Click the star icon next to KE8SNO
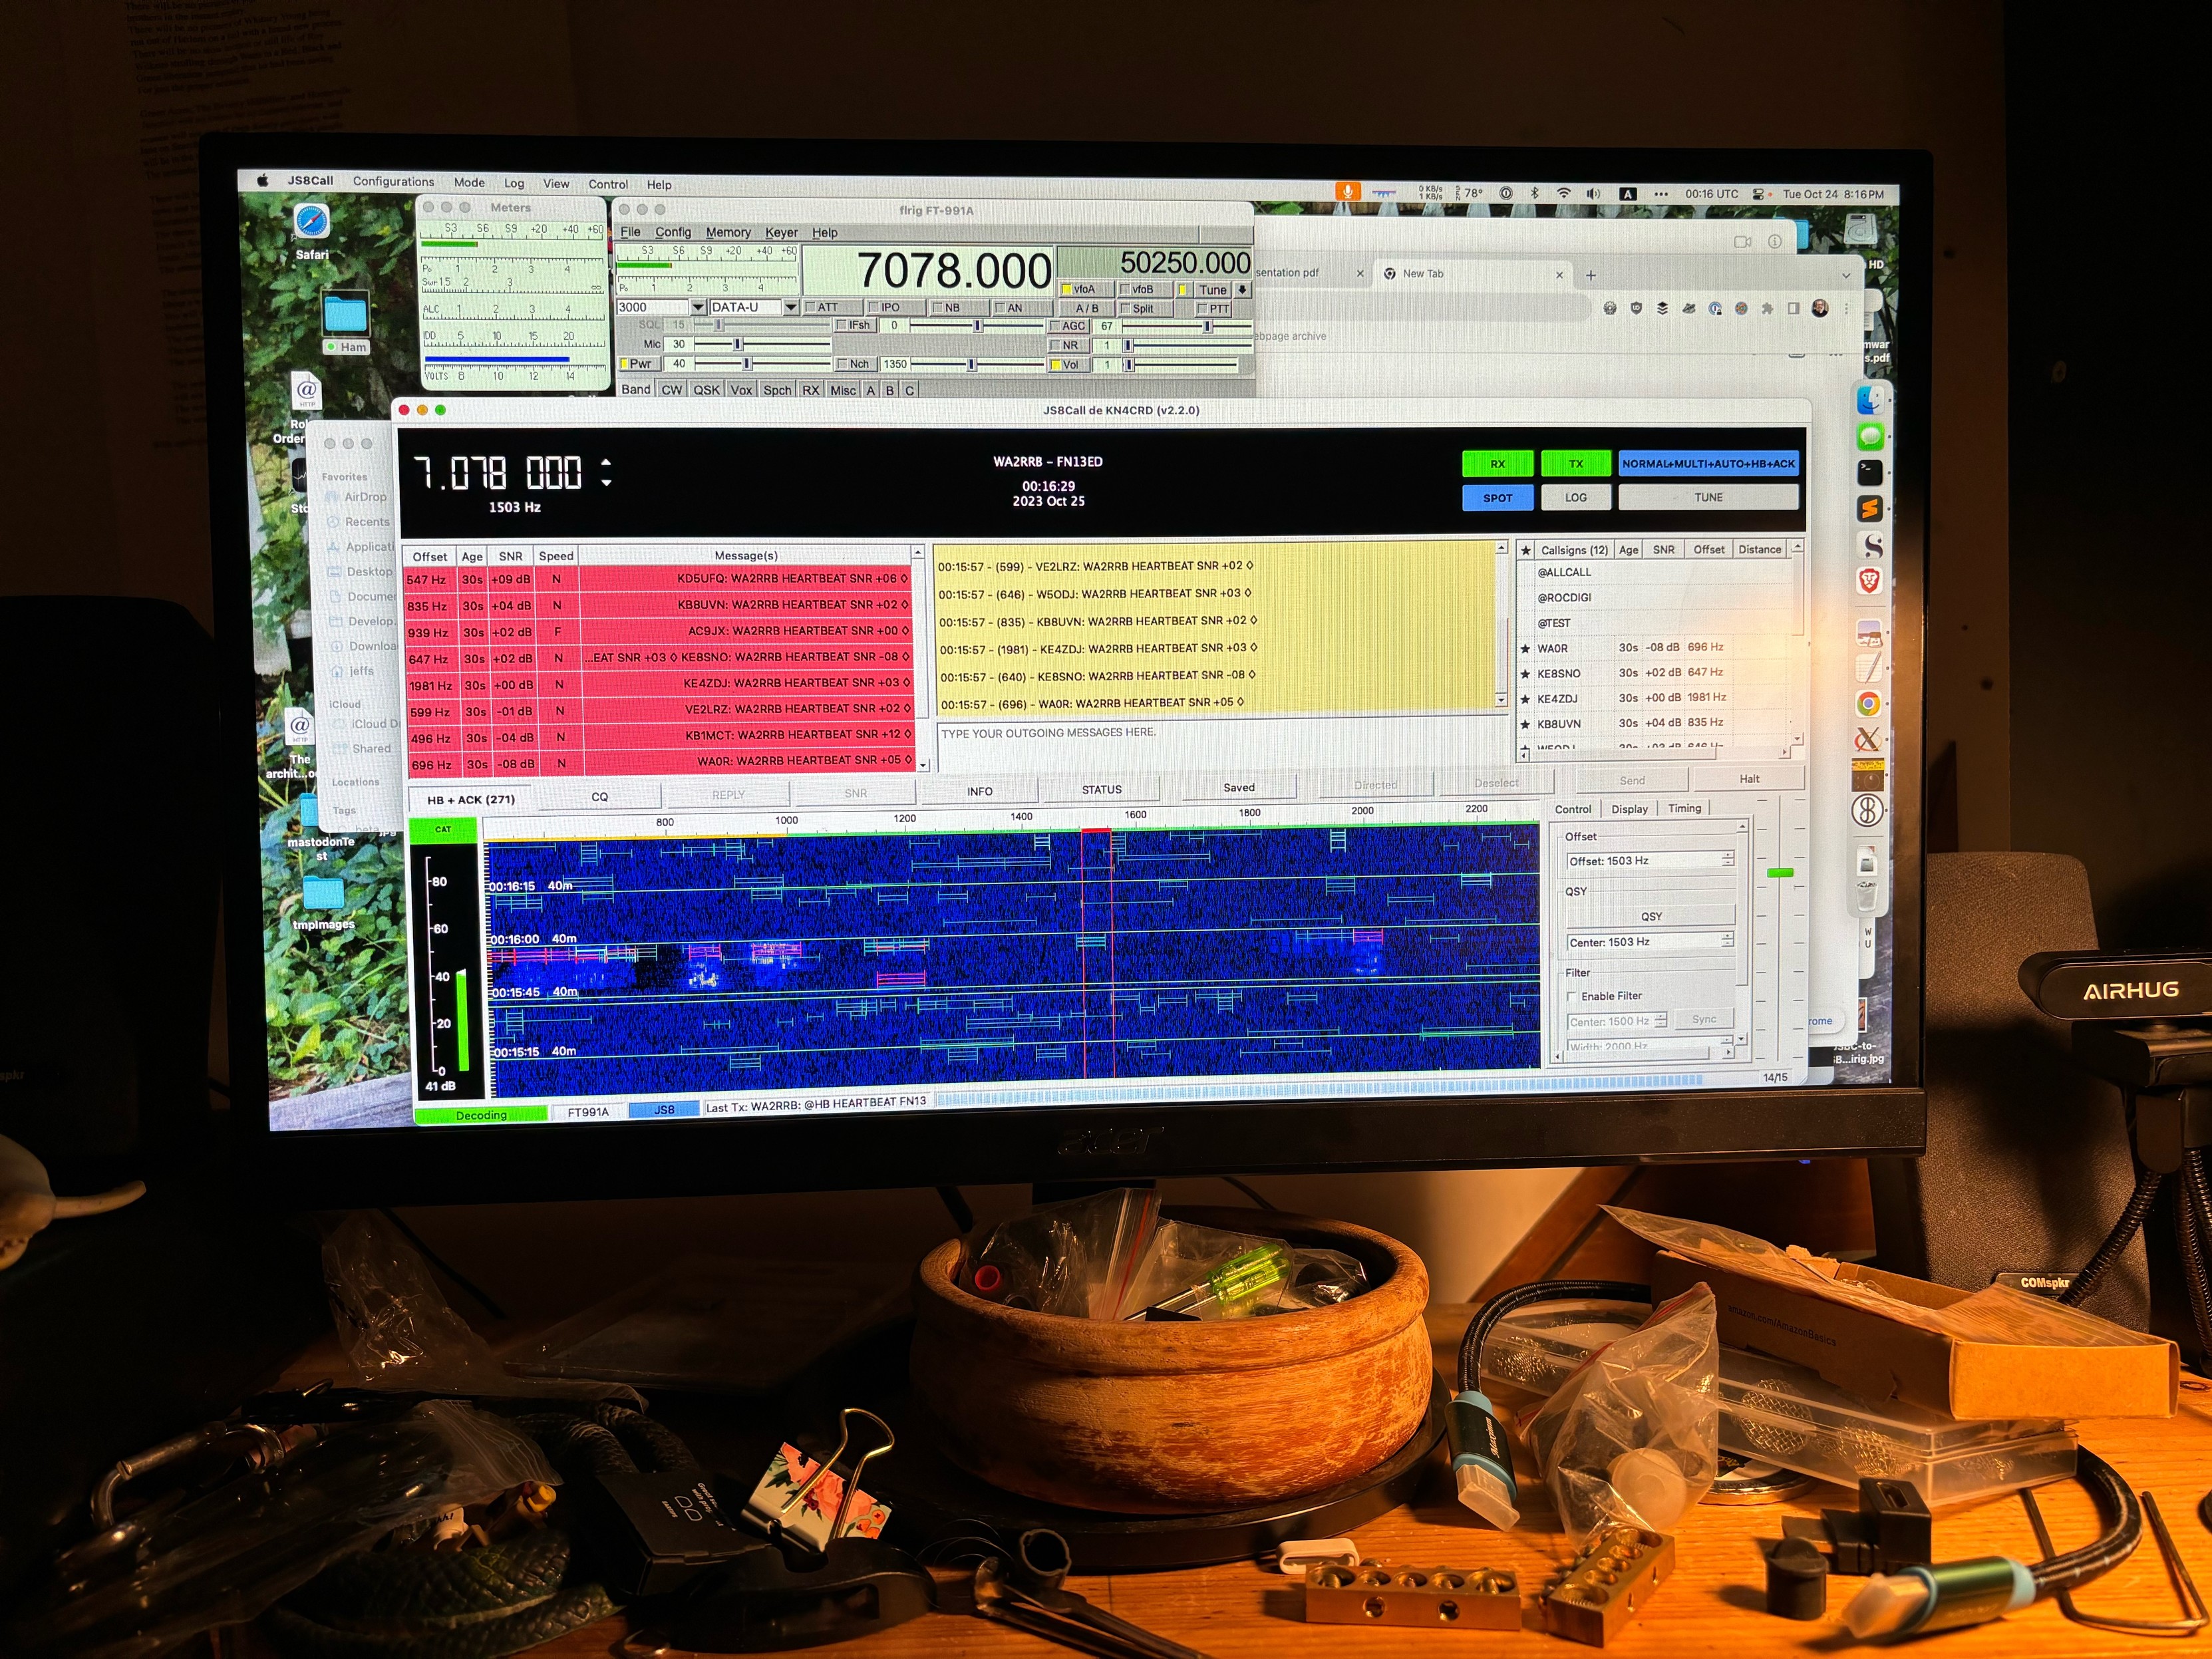 (1526, 673)
